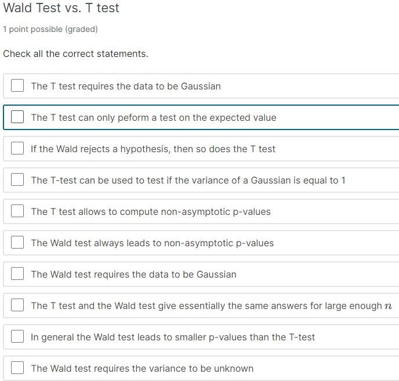Tick the checkbox for T test only on expected value
This screenshot has height=381, width=399.
(17, 117)
